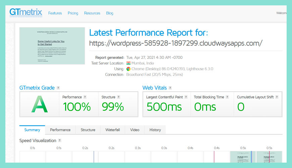Click the tested URL heading
292x168 pixels.
(x=176, y=43)
